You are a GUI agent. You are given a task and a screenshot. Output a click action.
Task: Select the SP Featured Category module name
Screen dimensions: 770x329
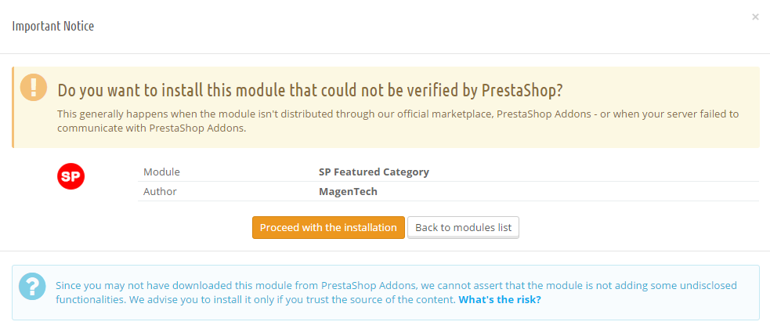(374, 172)
